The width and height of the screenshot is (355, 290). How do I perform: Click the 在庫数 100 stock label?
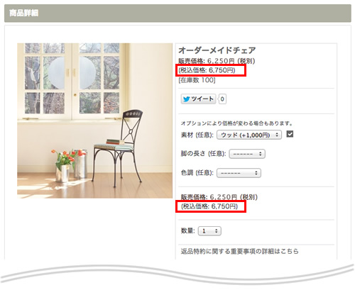[197, 80]
